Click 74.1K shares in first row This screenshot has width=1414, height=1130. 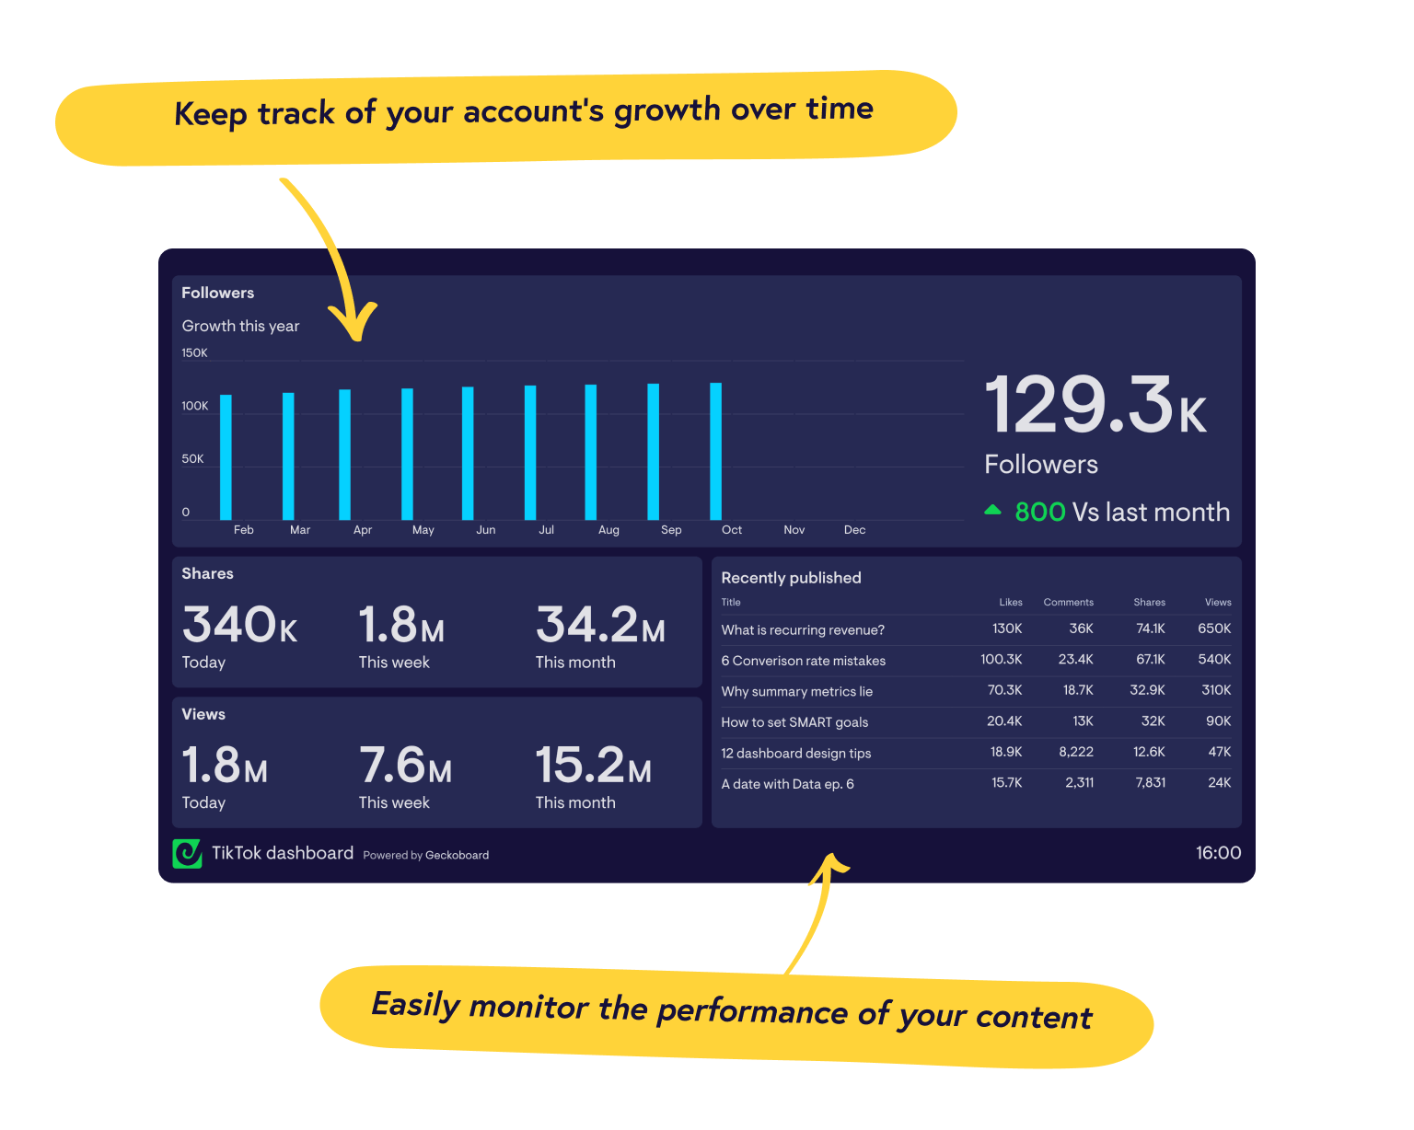click(x=1151, y=628)
